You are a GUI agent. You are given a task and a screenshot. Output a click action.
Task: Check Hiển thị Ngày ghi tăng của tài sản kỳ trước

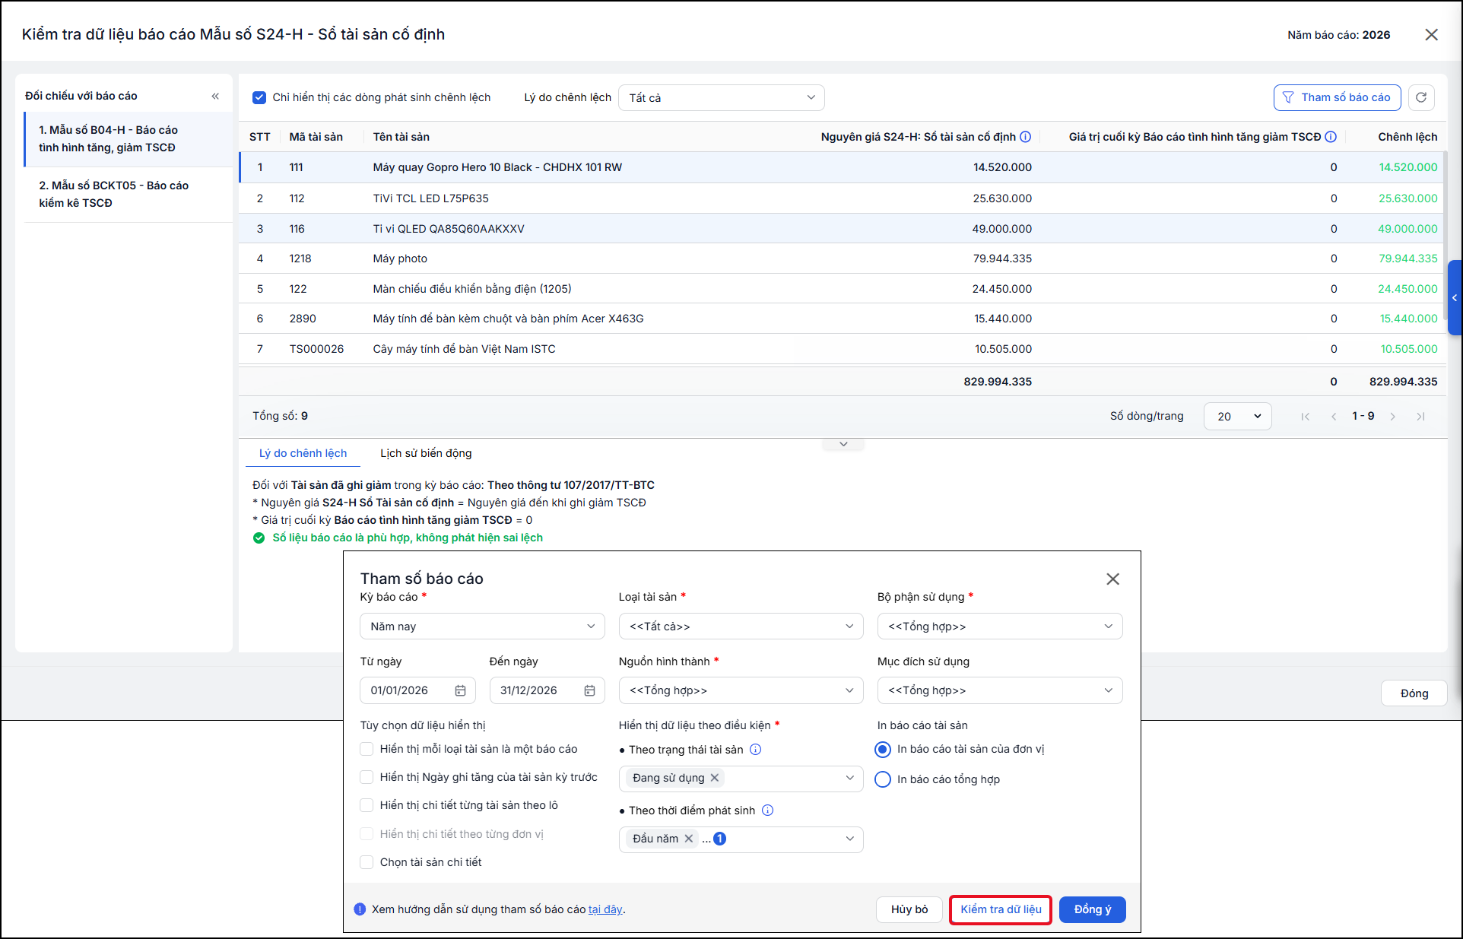click(x=367, y=777)
